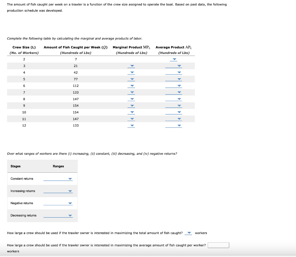
Task: Open crew size dropdown for maximizing total fish
Action: coord(188,233)
